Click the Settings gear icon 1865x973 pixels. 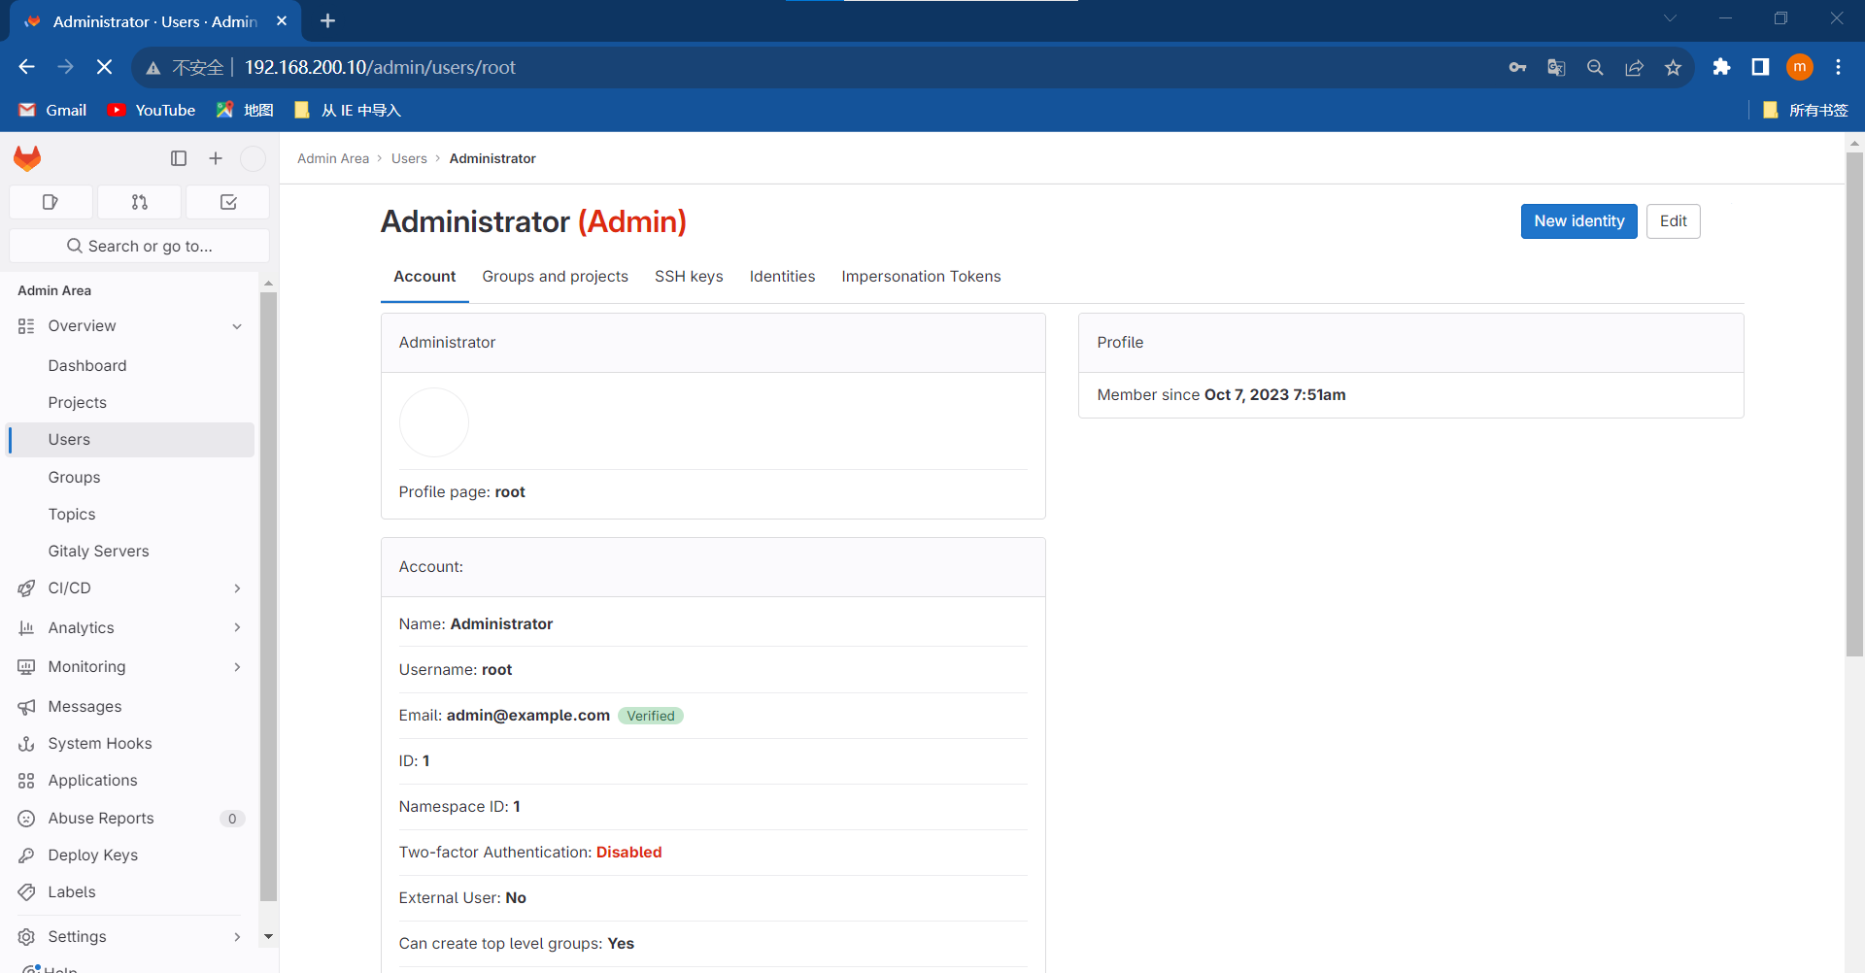click(26, 937)
